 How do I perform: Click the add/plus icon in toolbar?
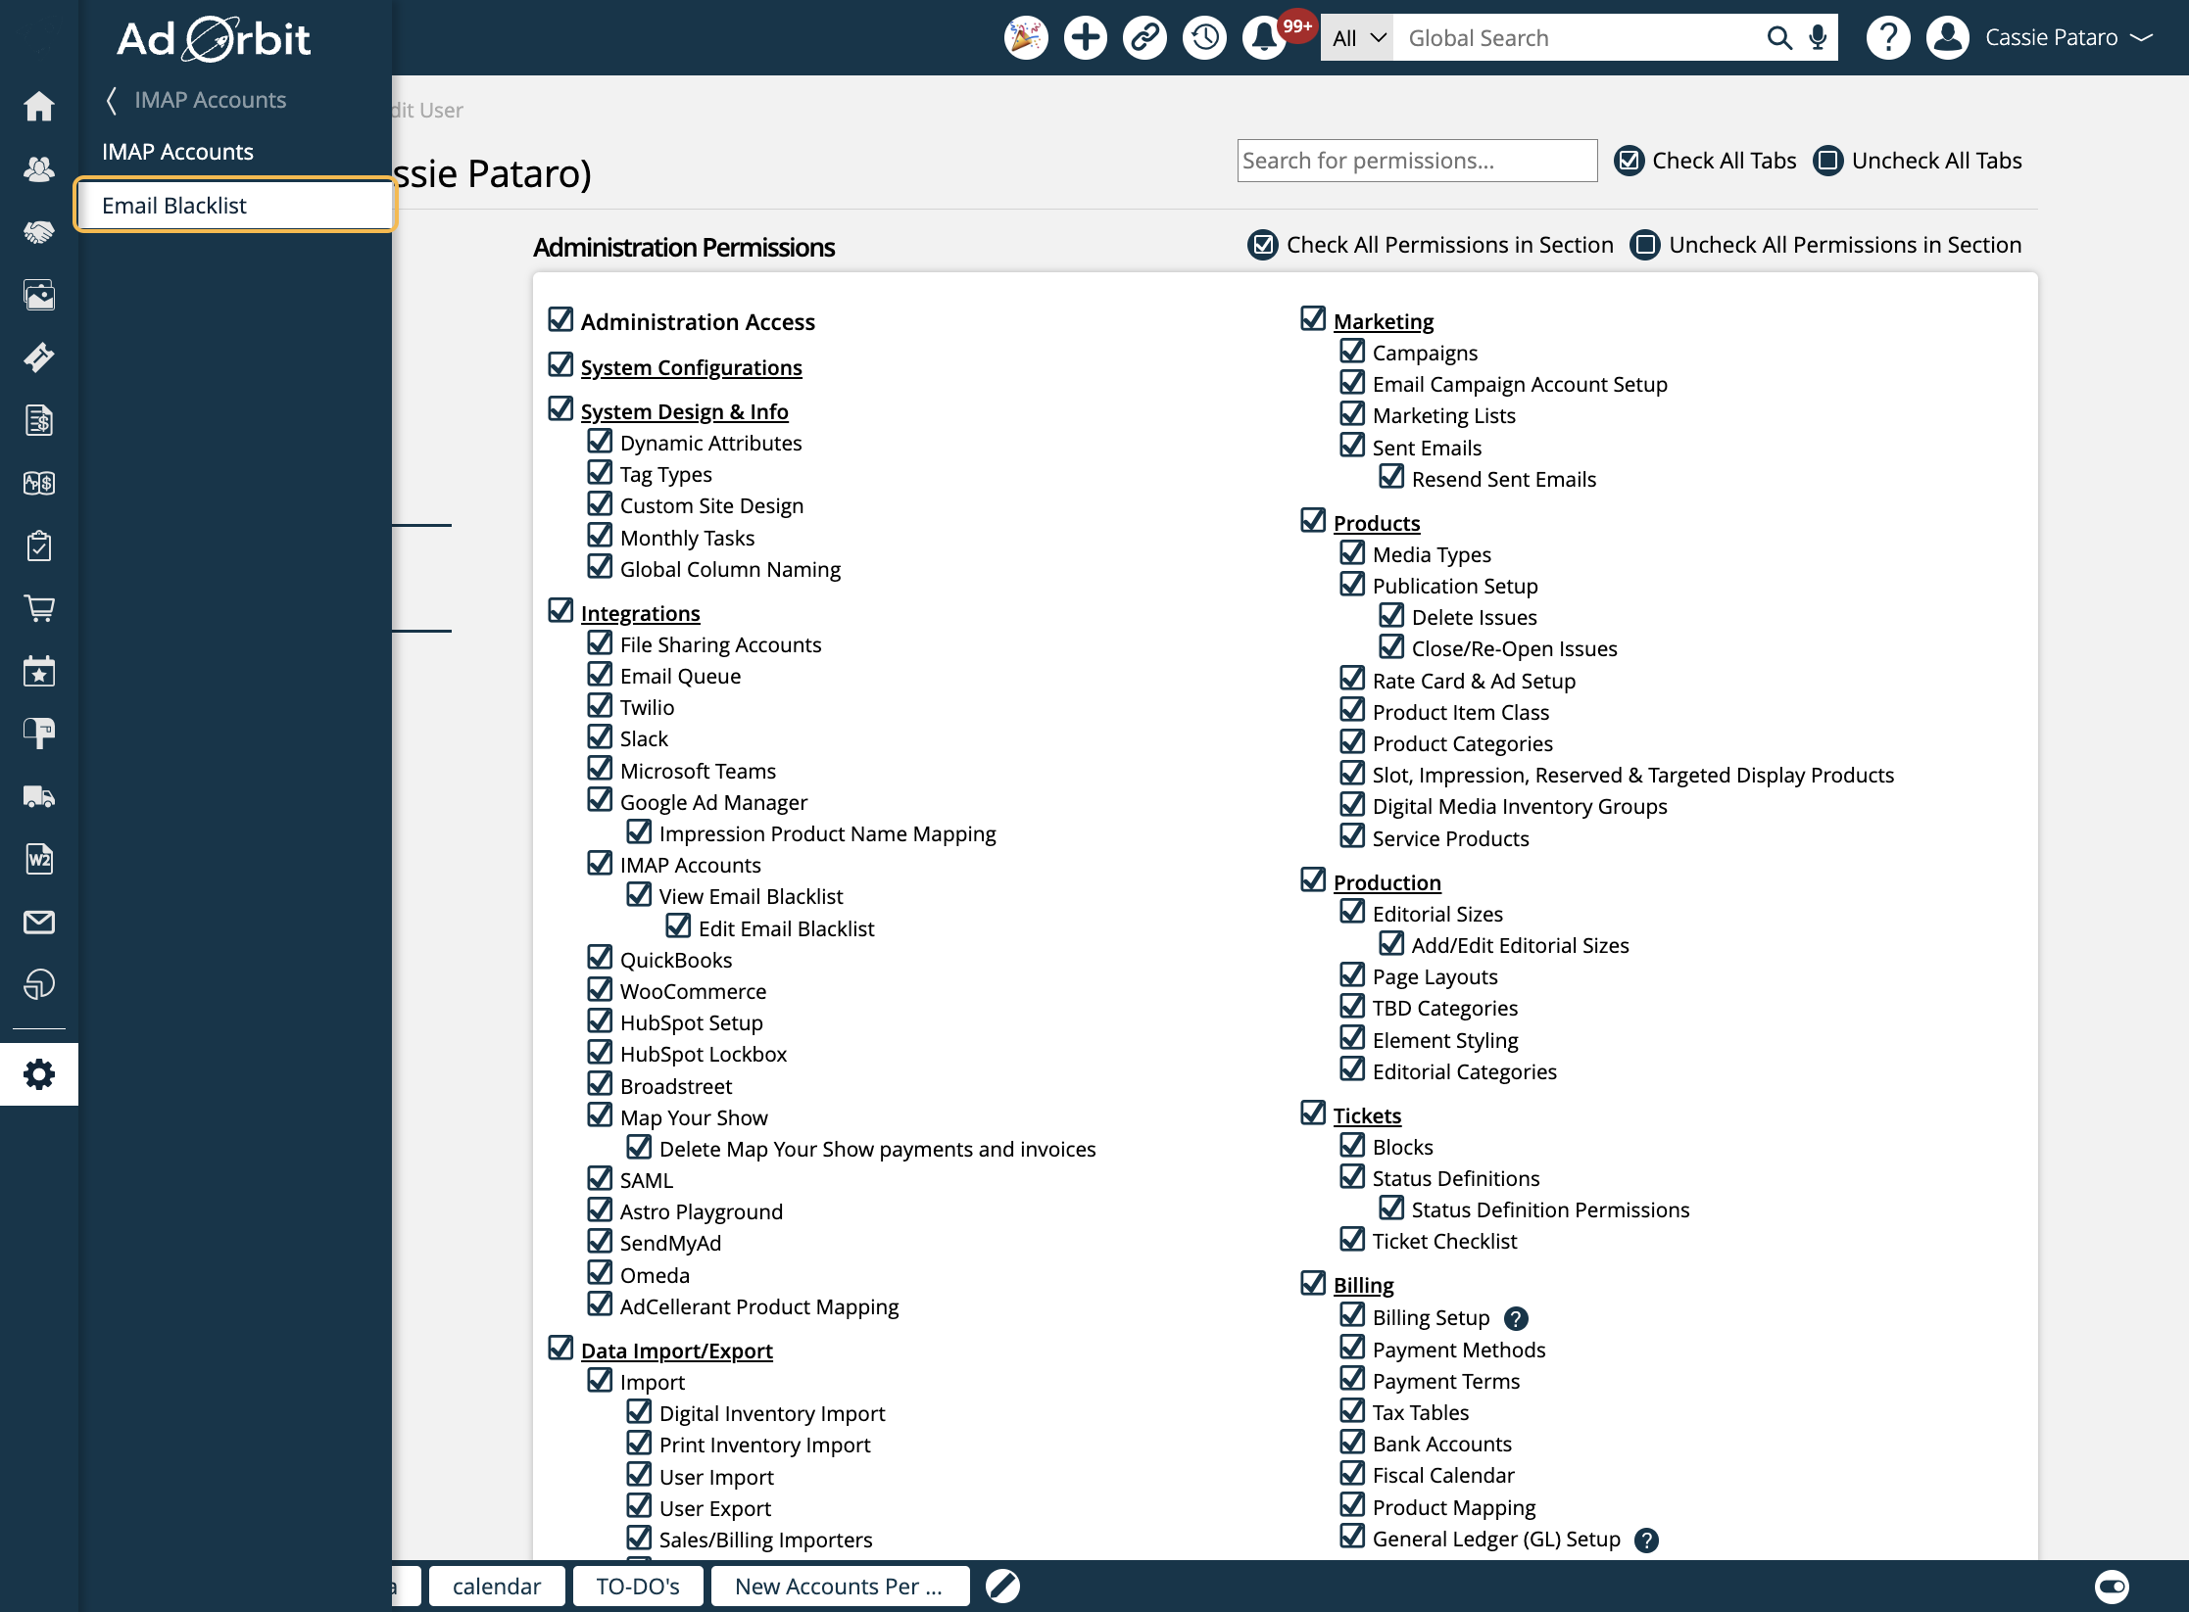tap(1086, 37)
